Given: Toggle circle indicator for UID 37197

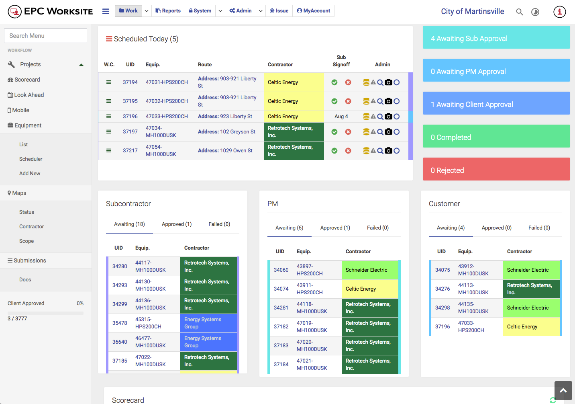Looking at the screenshot, I should pos(397,132).
